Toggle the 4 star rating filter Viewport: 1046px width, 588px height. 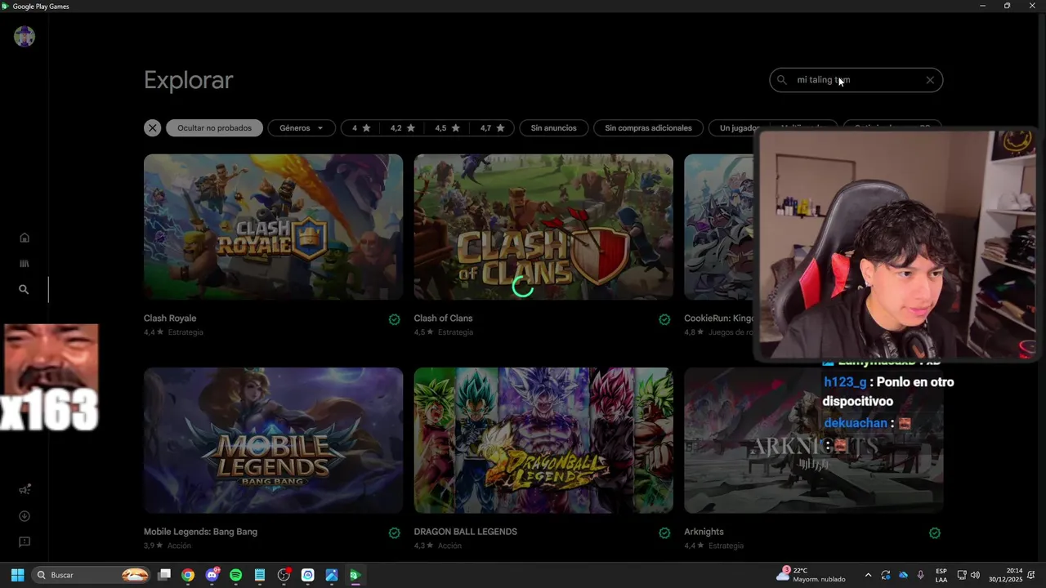(361, 128)
